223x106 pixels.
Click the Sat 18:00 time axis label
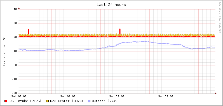(166, 96)
